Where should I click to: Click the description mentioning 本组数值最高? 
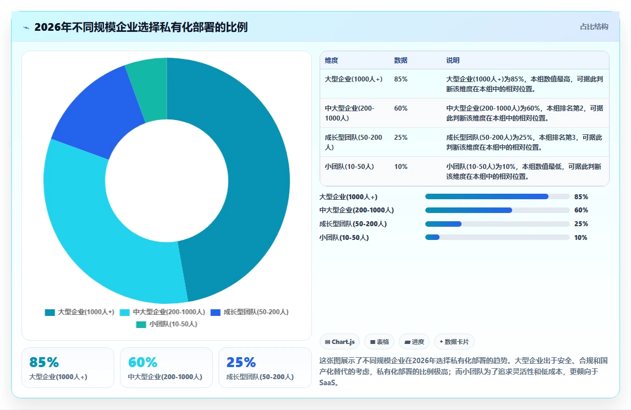click(x=524, y=84)
